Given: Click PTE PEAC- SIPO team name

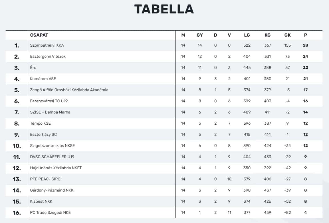Looking at the screenshot, I should [45, 179].
